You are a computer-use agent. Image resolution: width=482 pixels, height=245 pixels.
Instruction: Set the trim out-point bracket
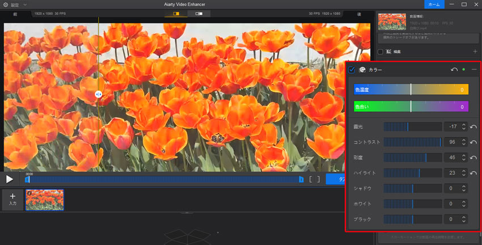(x=319, y=180)
